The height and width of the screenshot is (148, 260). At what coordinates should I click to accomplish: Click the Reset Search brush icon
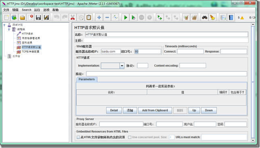[213, 17]
